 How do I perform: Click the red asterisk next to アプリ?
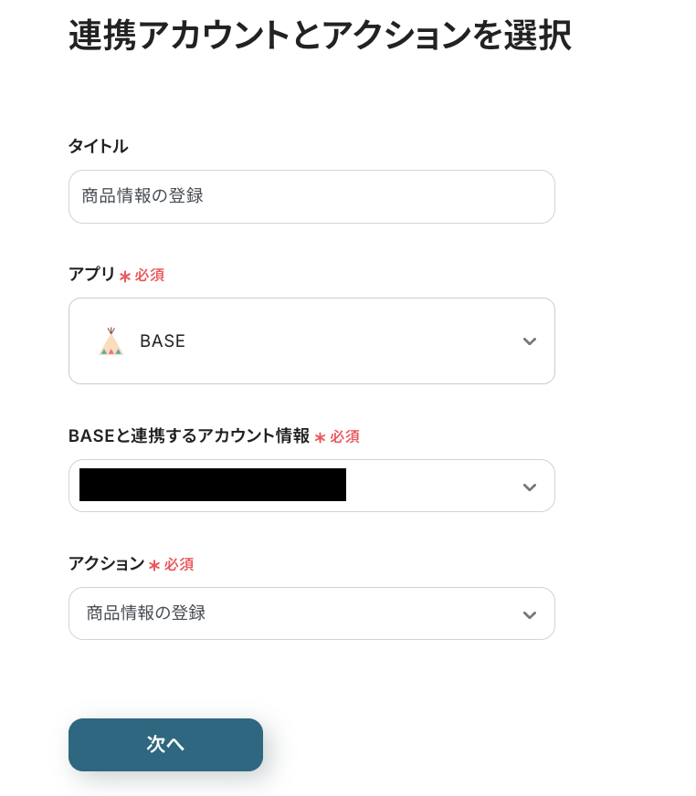point(125,276)
